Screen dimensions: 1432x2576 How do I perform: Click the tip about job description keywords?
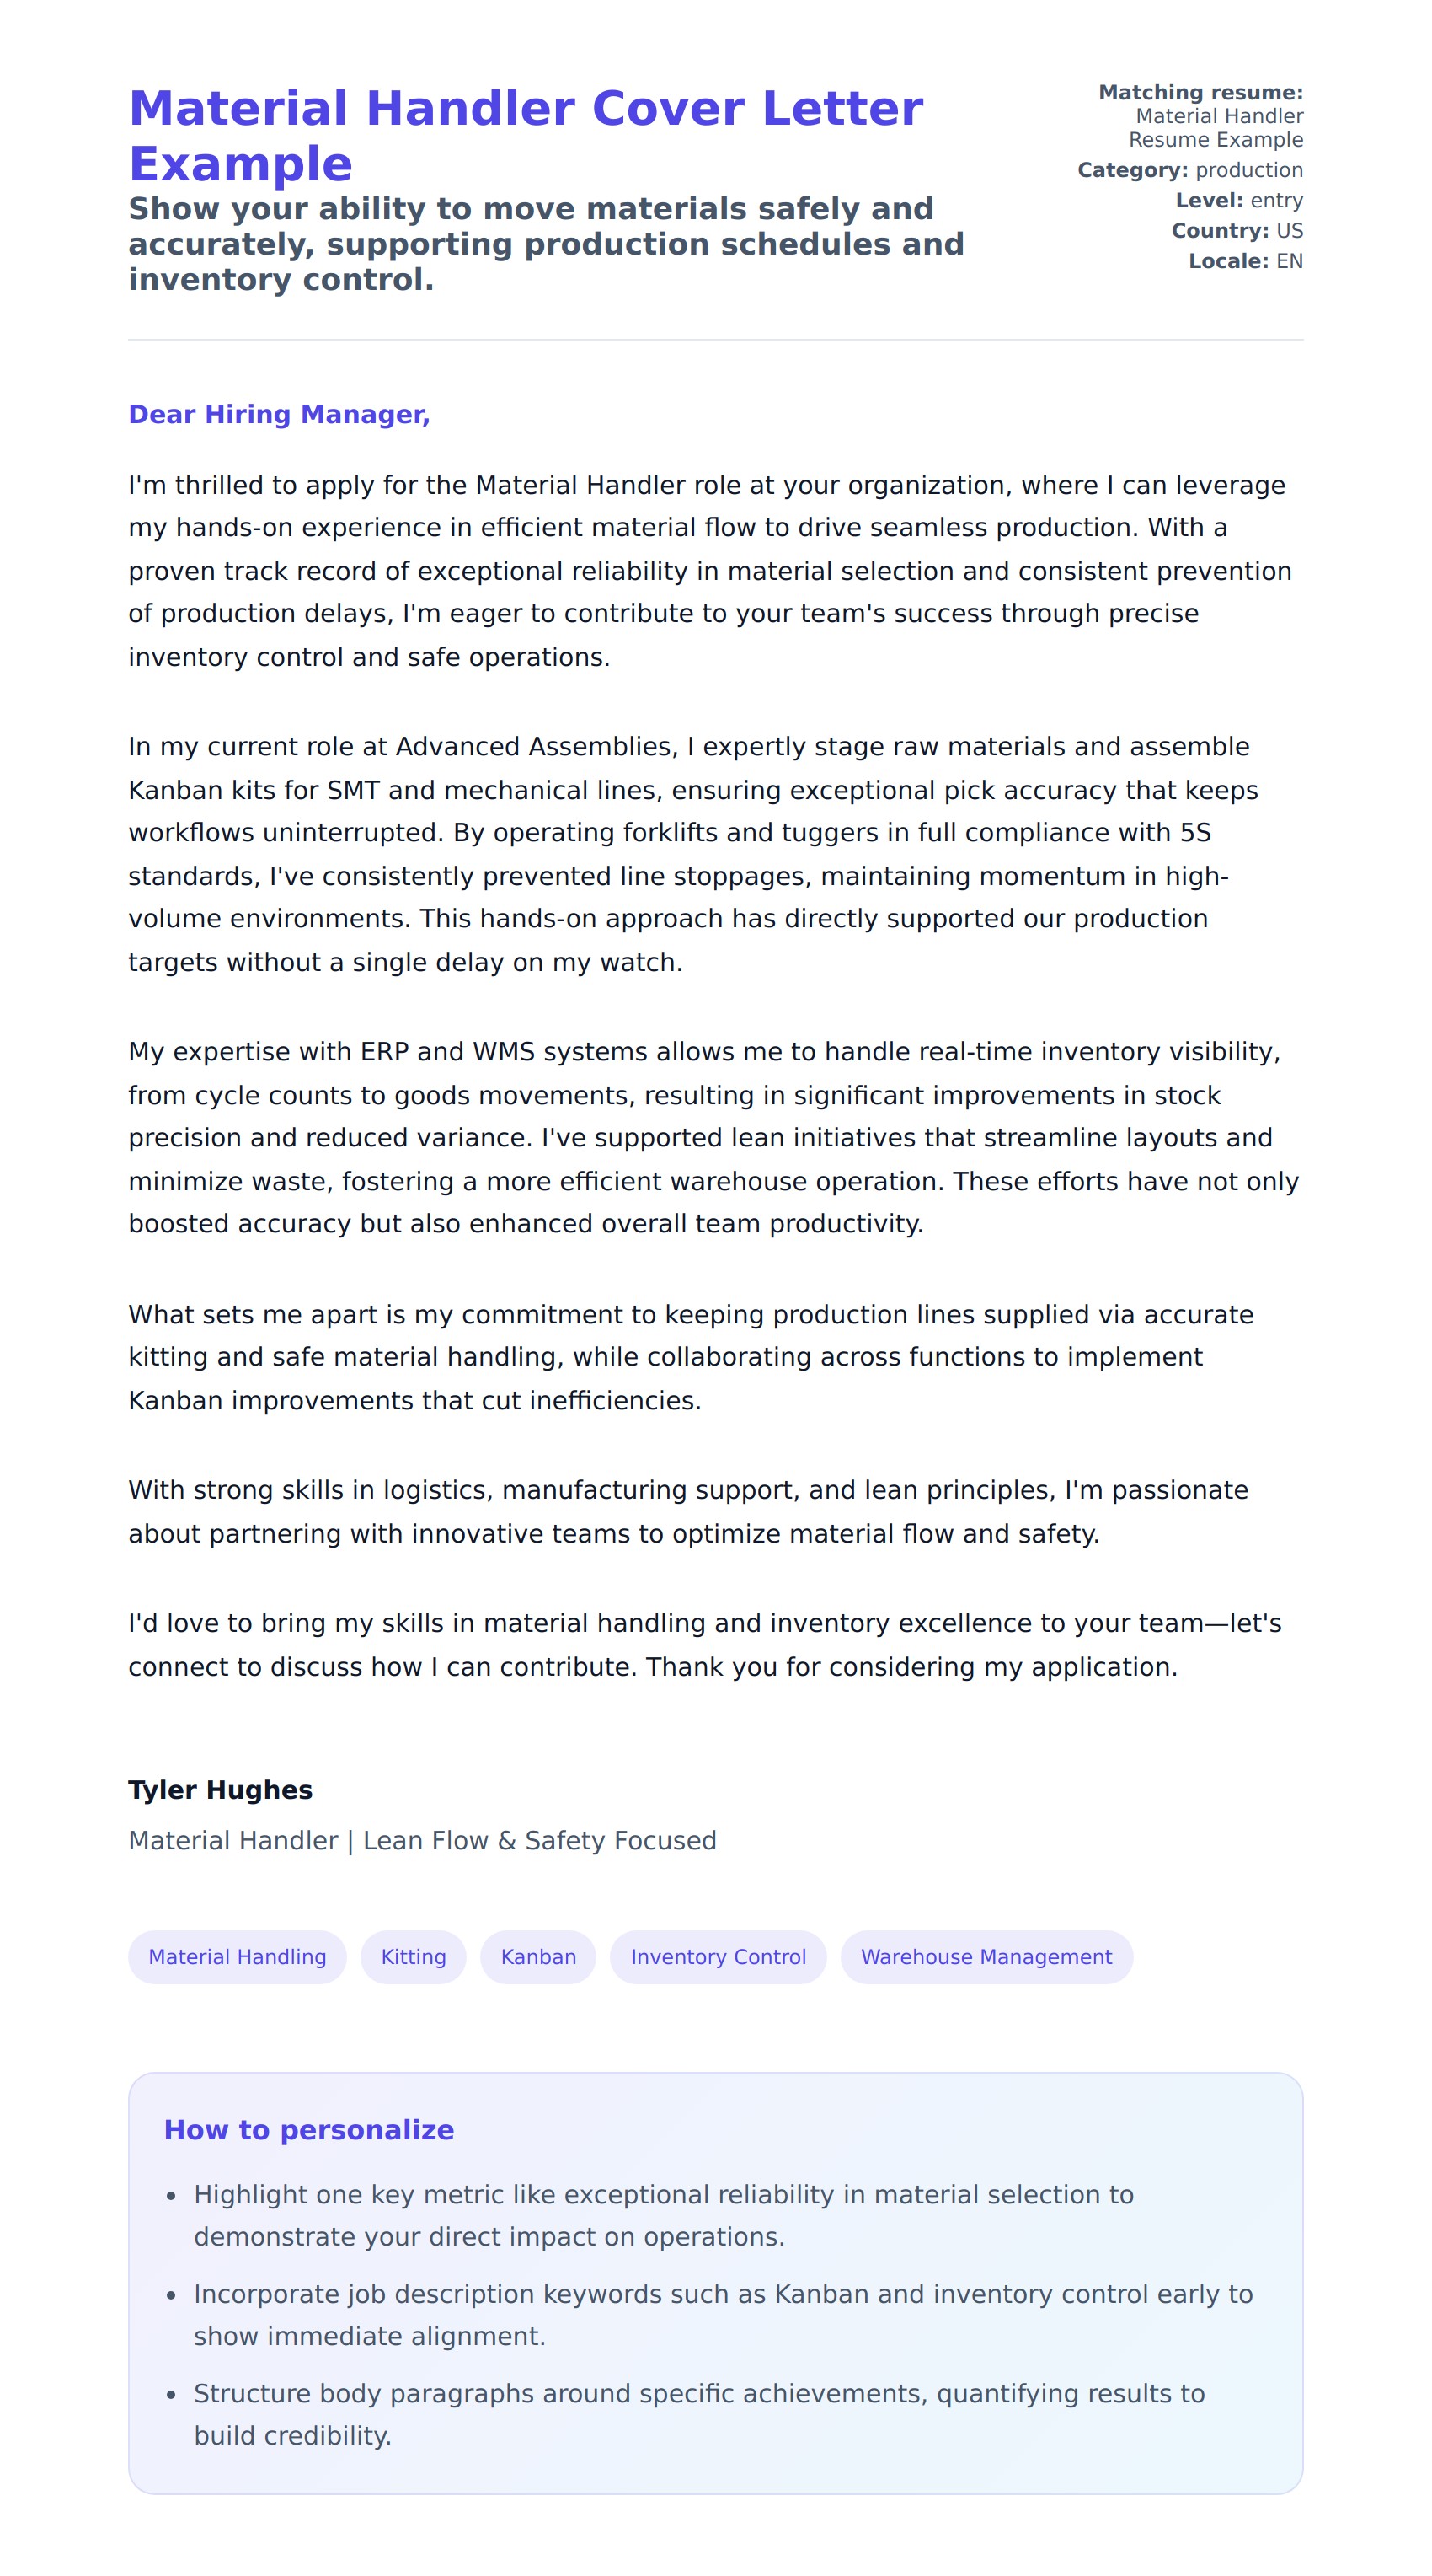pos(723,2314)
